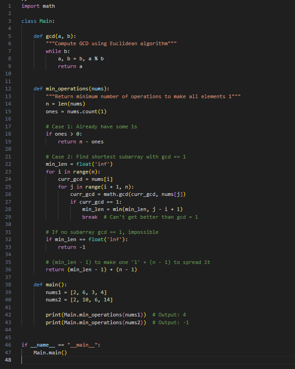Click the 'ones = nums.count(1)' line
Viewport: 295px width, 369px height.
point(76,111)
